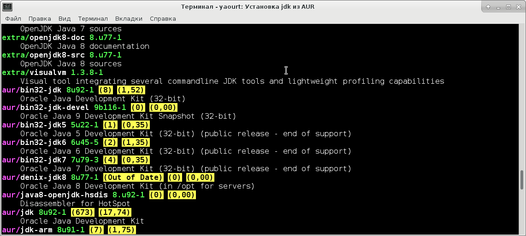This screenshot has height=236, width=526.
Task: Click the (673) votes label
Action: 83,212
